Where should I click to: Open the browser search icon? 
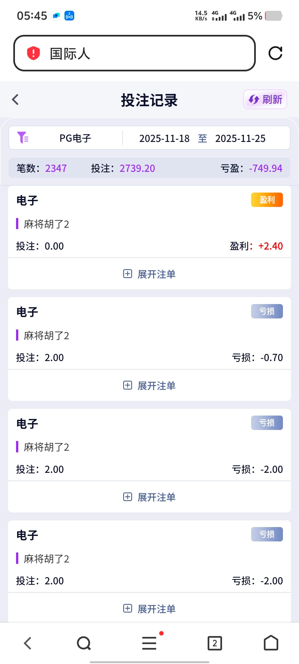(84, 643)
